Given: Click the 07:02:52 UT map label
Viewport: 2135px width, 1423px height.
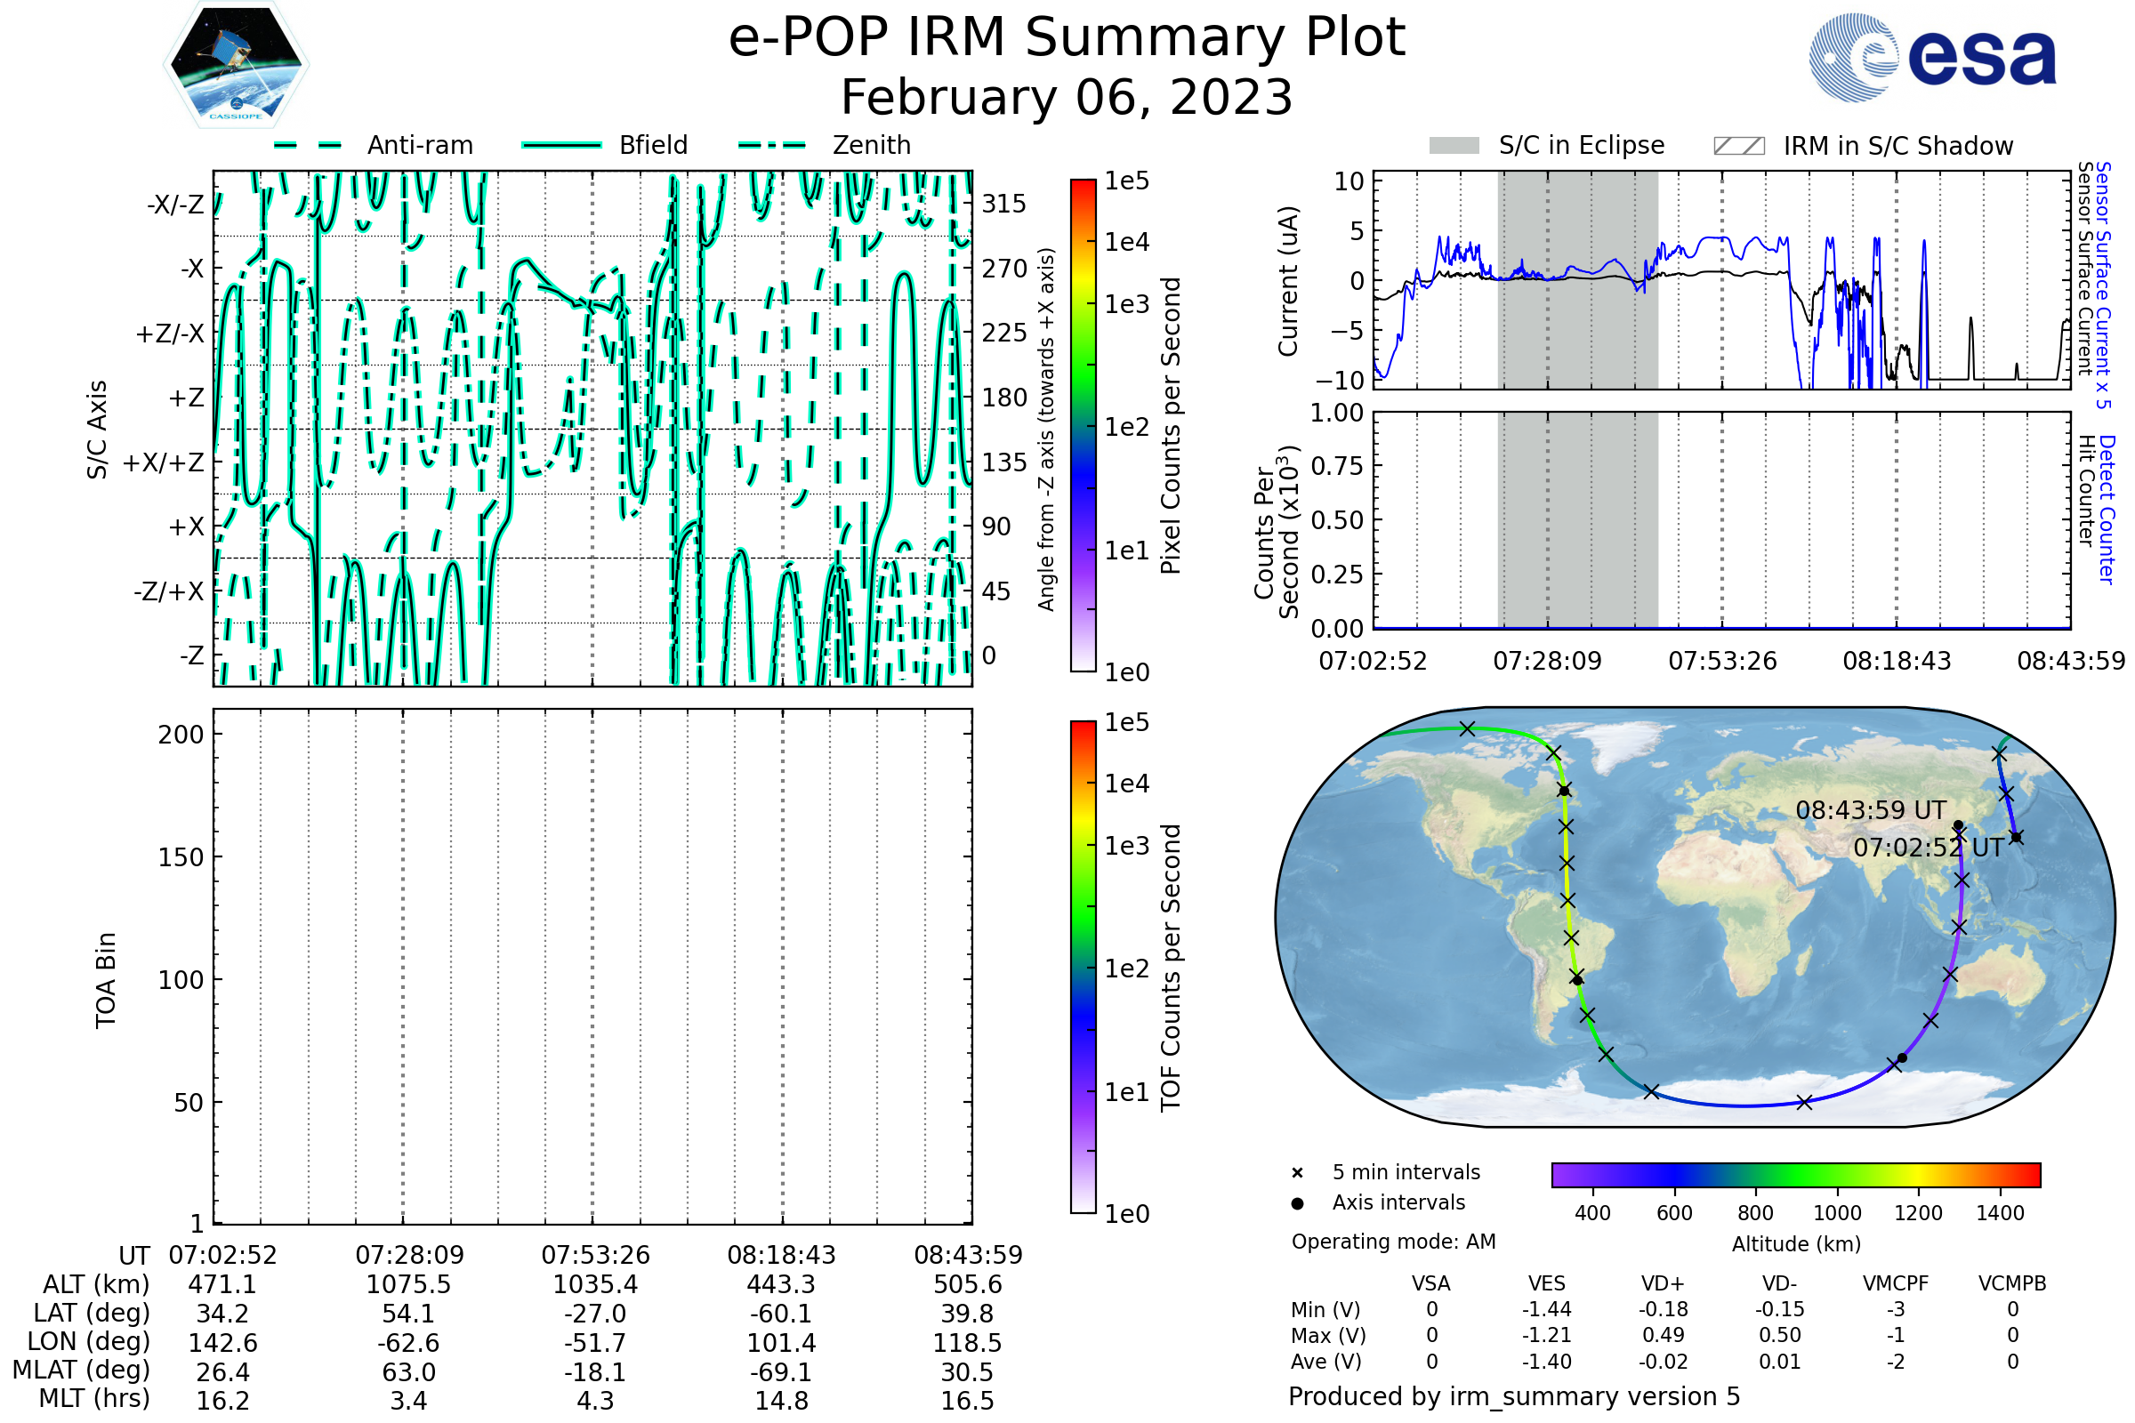Looking at the screenshot, I should pos(1928,848).
